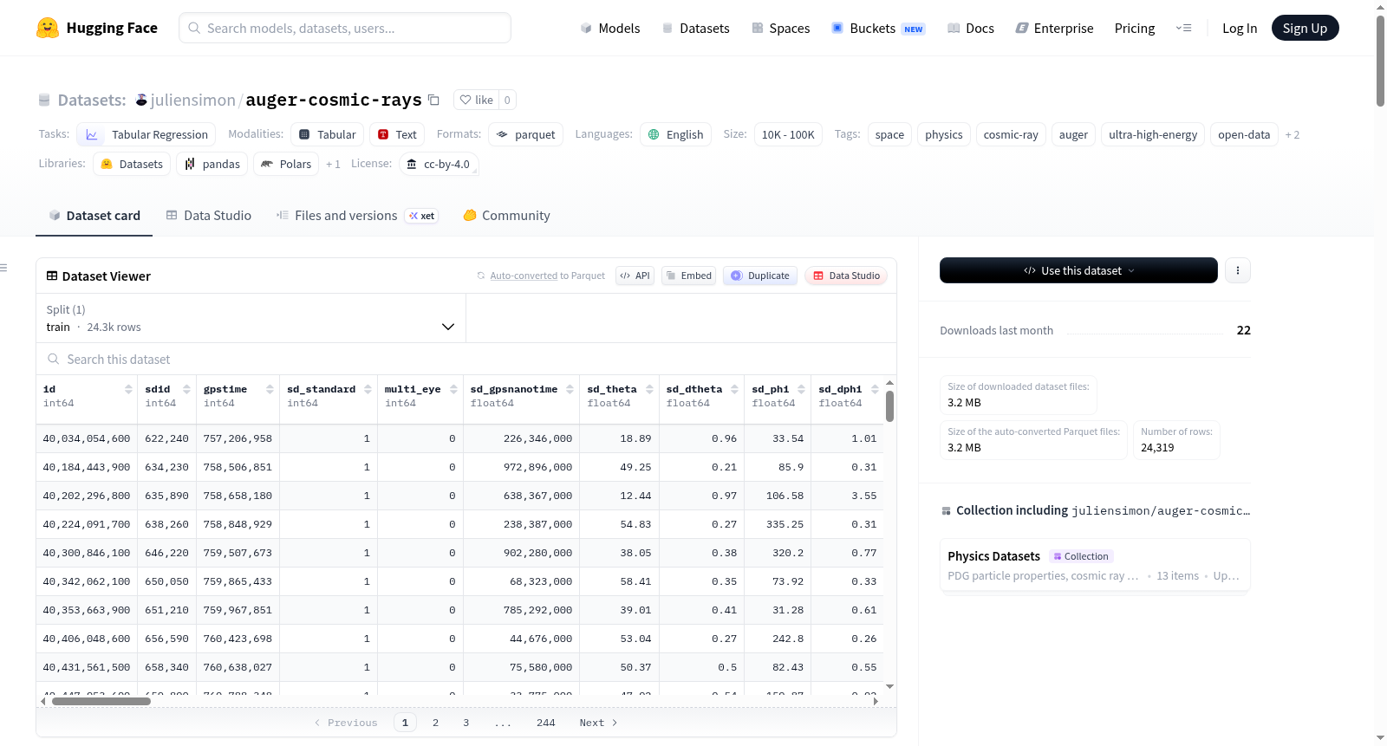Screen dimensions: 1387x746
Task: Open the Tabular Regression task tag
Action: coord(147,134)
